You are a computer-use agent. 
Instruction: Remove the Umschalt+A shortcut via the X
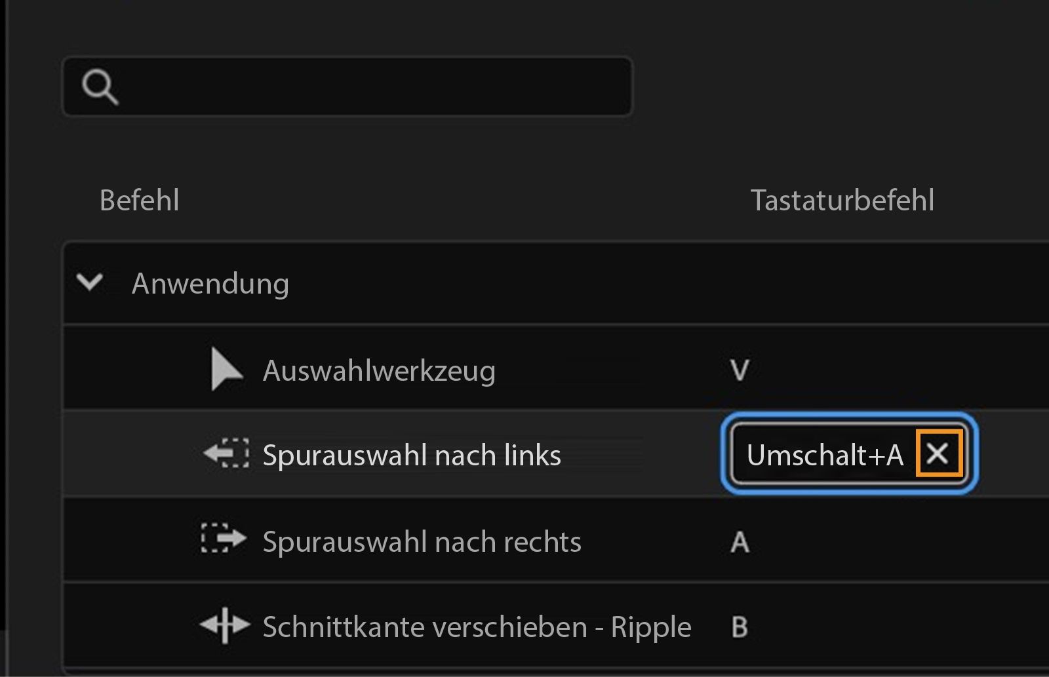coord(939,453)
